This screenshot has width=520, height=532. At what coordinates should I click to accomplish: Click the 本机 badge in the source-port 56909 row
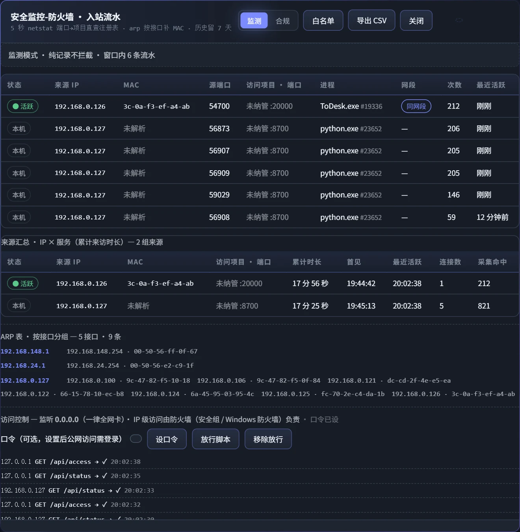(19, 173)
